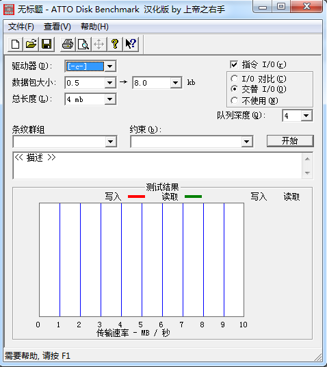This screenshot has height=367, width=327.
Task: Click the Print Preview magnifier icon
Action: tap(83, 44)
